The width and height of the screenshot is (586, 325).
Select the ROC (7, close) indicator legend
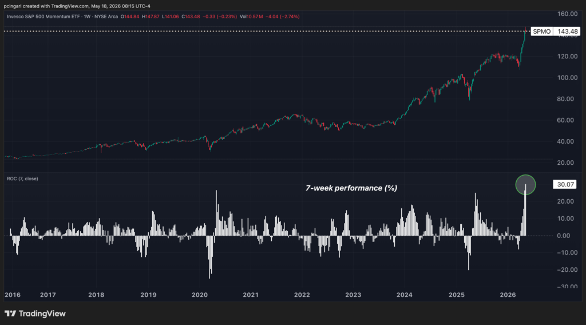(22, 179)
